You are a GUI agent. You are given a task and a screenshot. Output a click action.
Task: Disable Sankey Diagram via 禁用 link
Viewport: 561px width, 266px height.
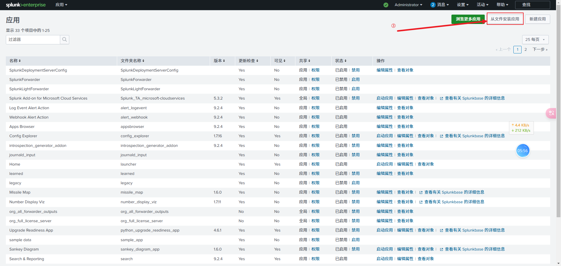click(x=356, y=249)
